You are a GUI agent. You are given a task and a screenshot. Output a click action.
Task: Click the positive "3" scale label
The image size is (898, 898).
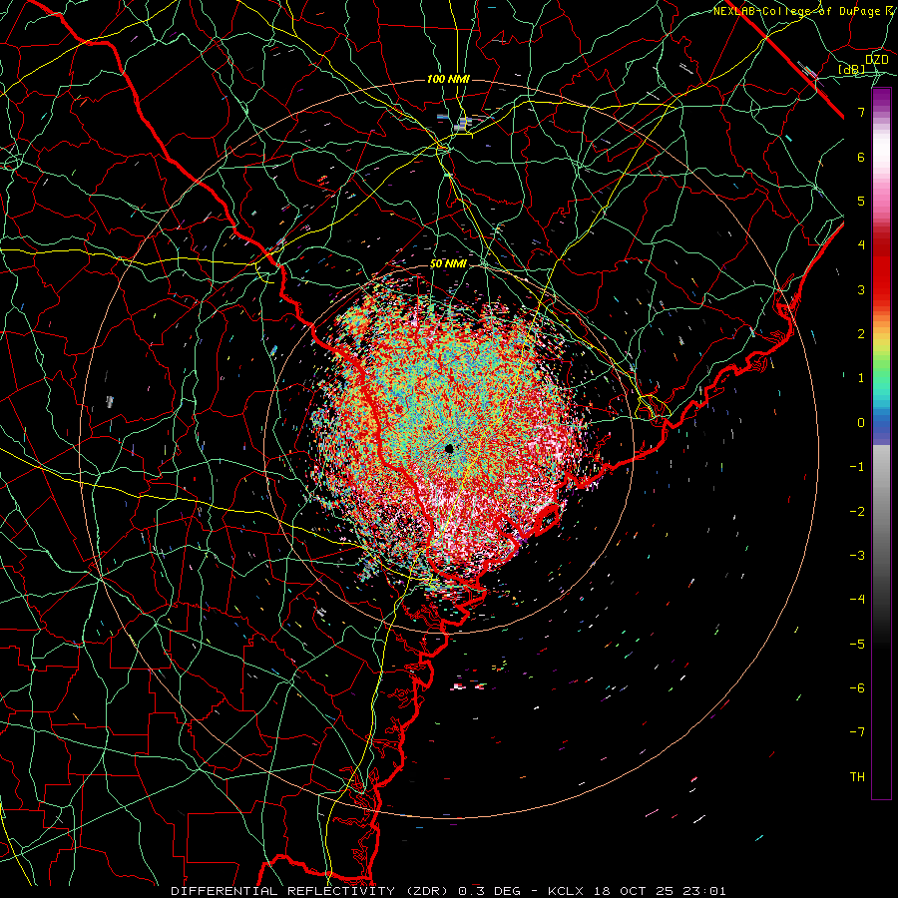(x=861, y=289)
